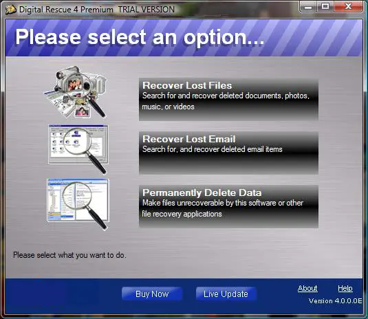Run Live Update
The width and height of the screenshot is (368, 319).
coord(226,294)
